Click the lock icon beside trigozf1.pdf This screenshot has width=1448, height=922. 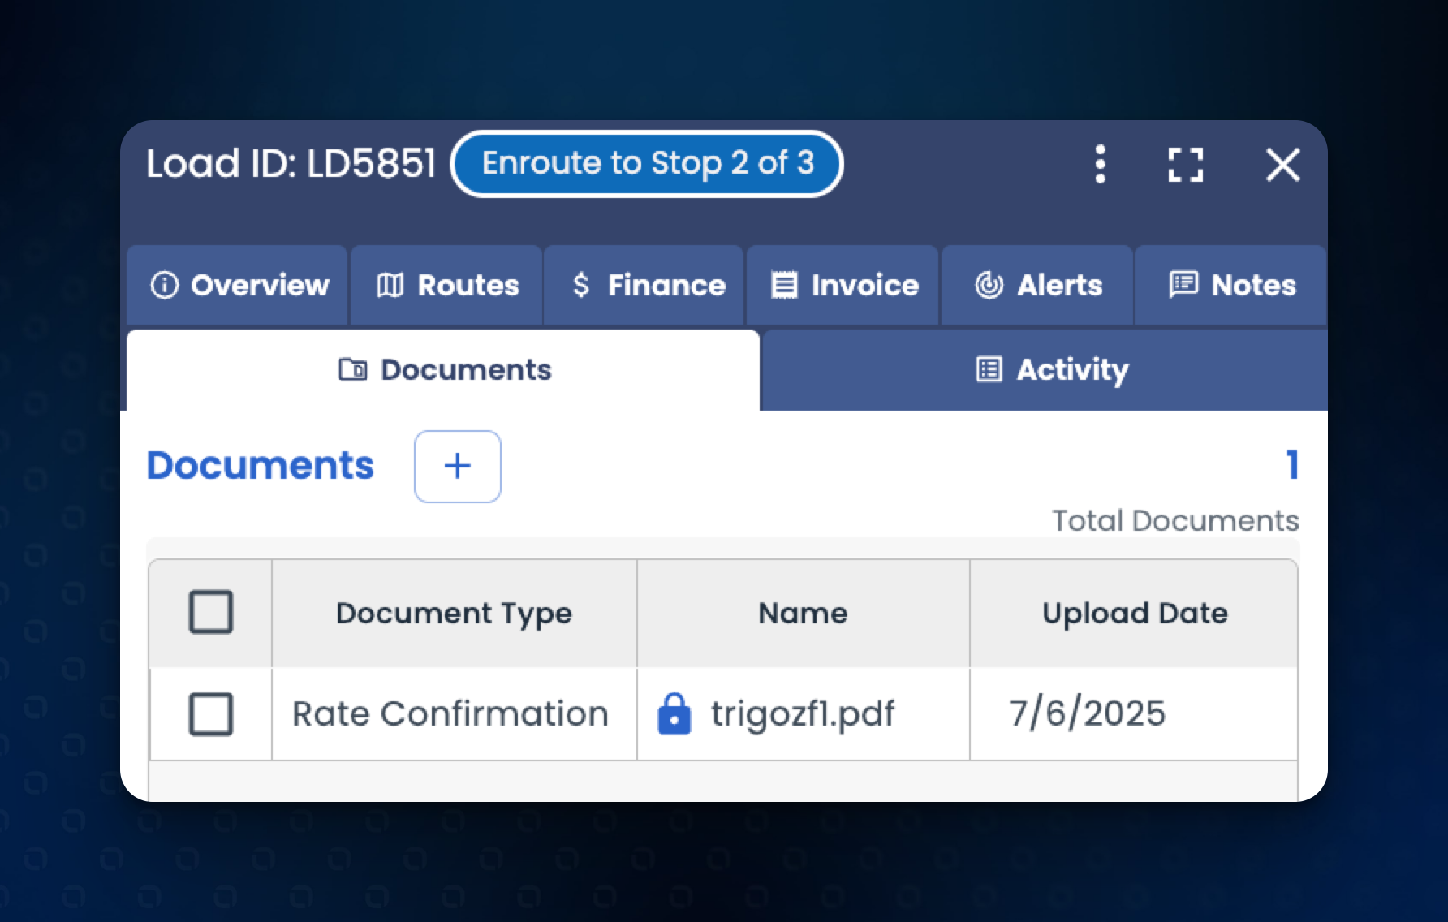click(x=674, y=714)
